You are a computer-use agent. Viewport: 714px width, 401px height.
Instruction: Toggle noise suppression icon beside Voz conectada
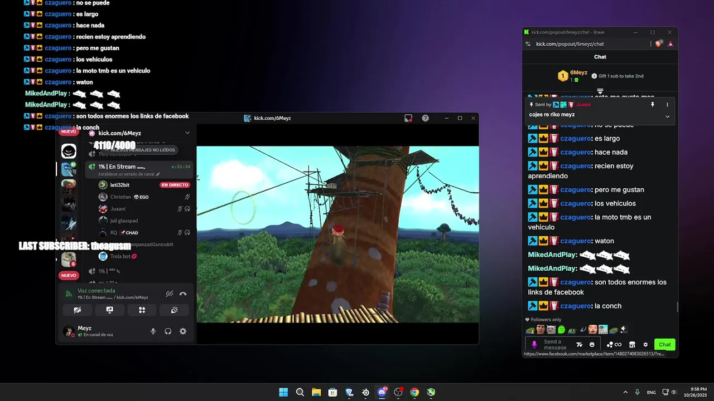point(169,294)
